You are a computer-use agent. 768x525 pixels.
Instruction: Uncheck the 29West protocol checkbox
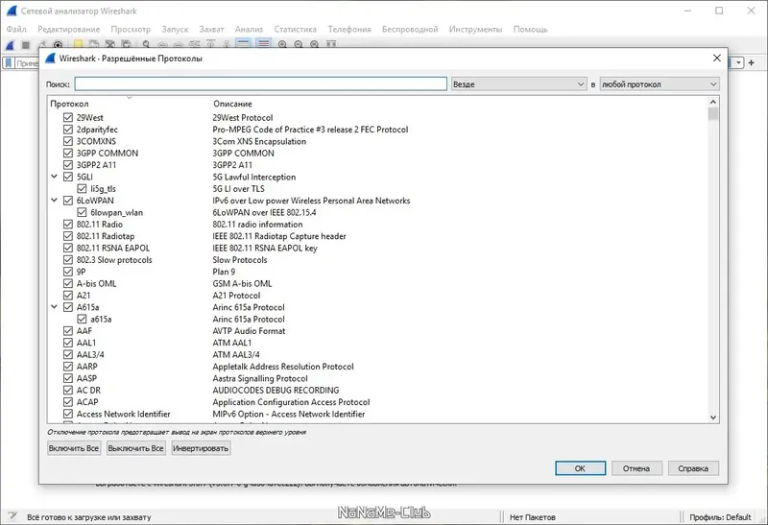click(68, 117)
